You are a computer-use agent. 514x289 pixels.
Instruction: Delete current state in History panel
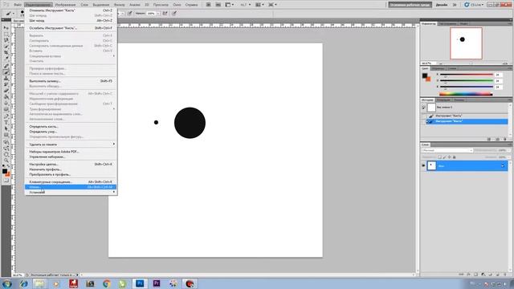point(505,139)
